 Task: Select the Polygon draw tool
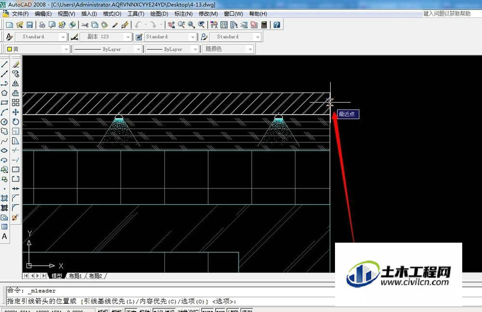pos(4,93)
